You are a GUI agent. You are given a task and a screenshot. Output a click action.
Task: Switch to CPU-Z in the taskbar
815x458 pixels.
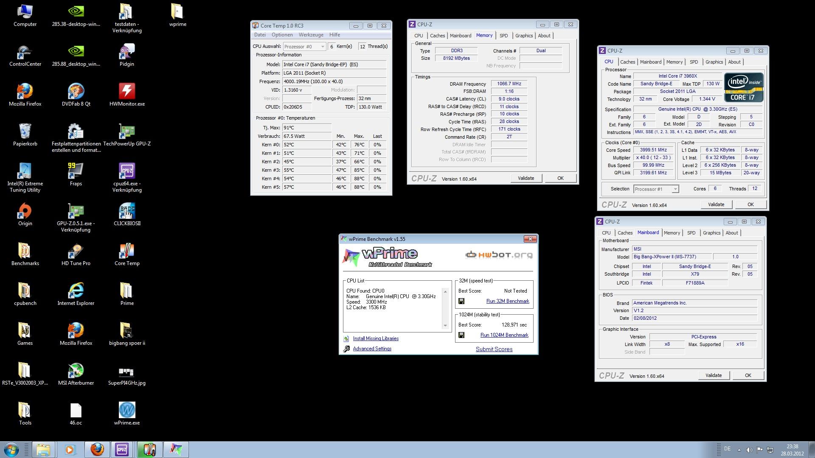[x=122, y=450]
